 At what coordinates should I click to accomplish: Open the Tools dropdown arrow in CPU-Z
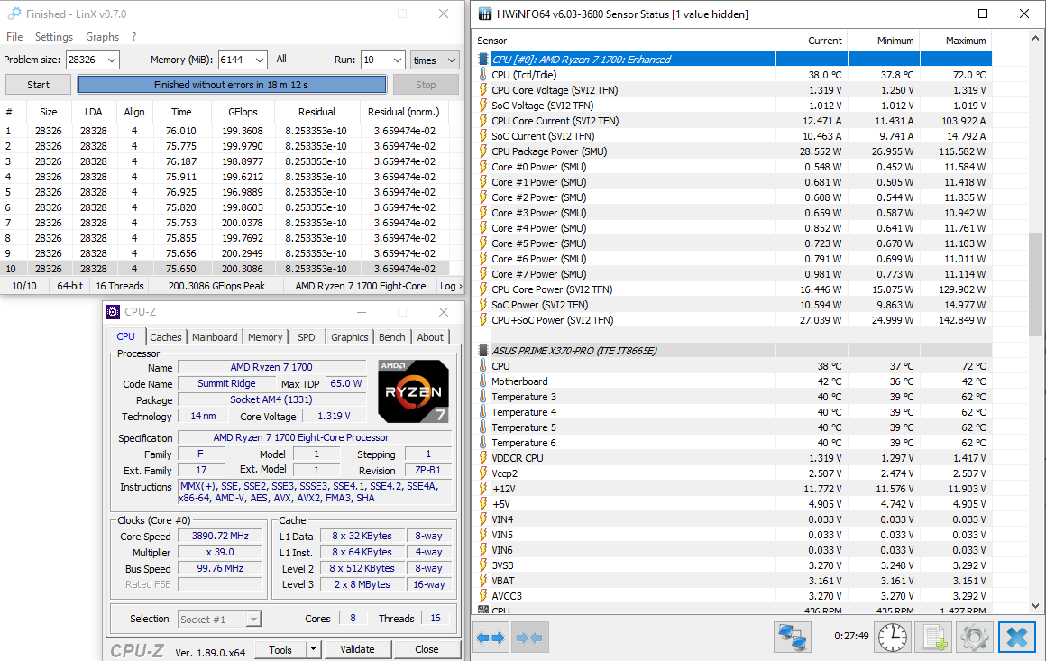[313, 649]
